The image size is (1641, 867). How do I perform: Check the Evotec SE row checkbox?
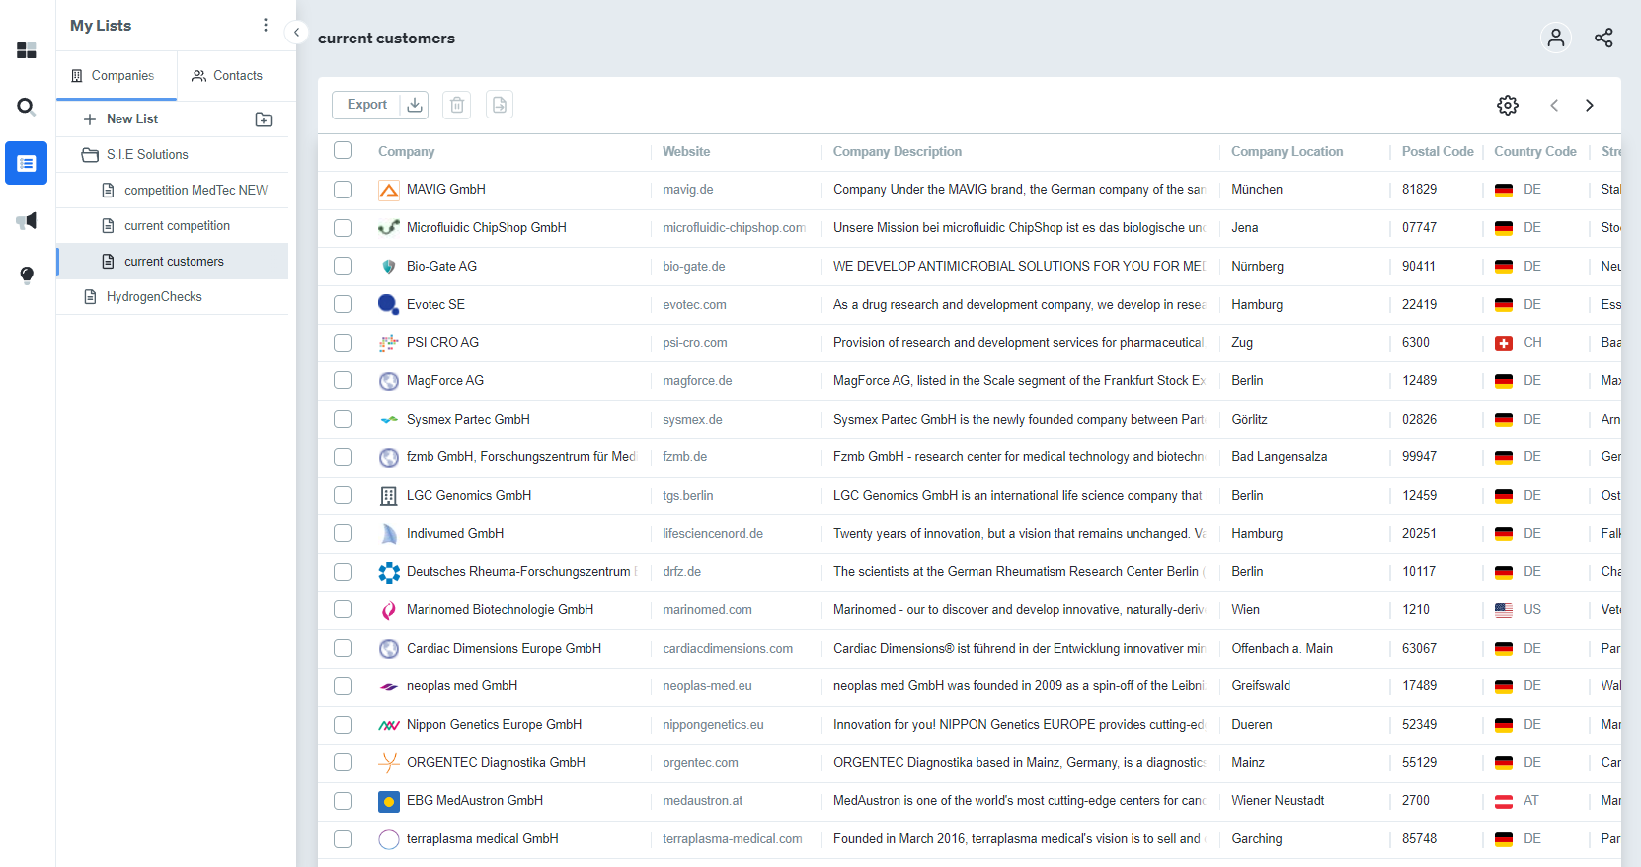click(x=343, y=304)
